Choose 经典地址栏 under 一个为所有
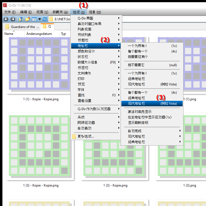The width and height of the screenshot is (206, 206). pos(152,79)
